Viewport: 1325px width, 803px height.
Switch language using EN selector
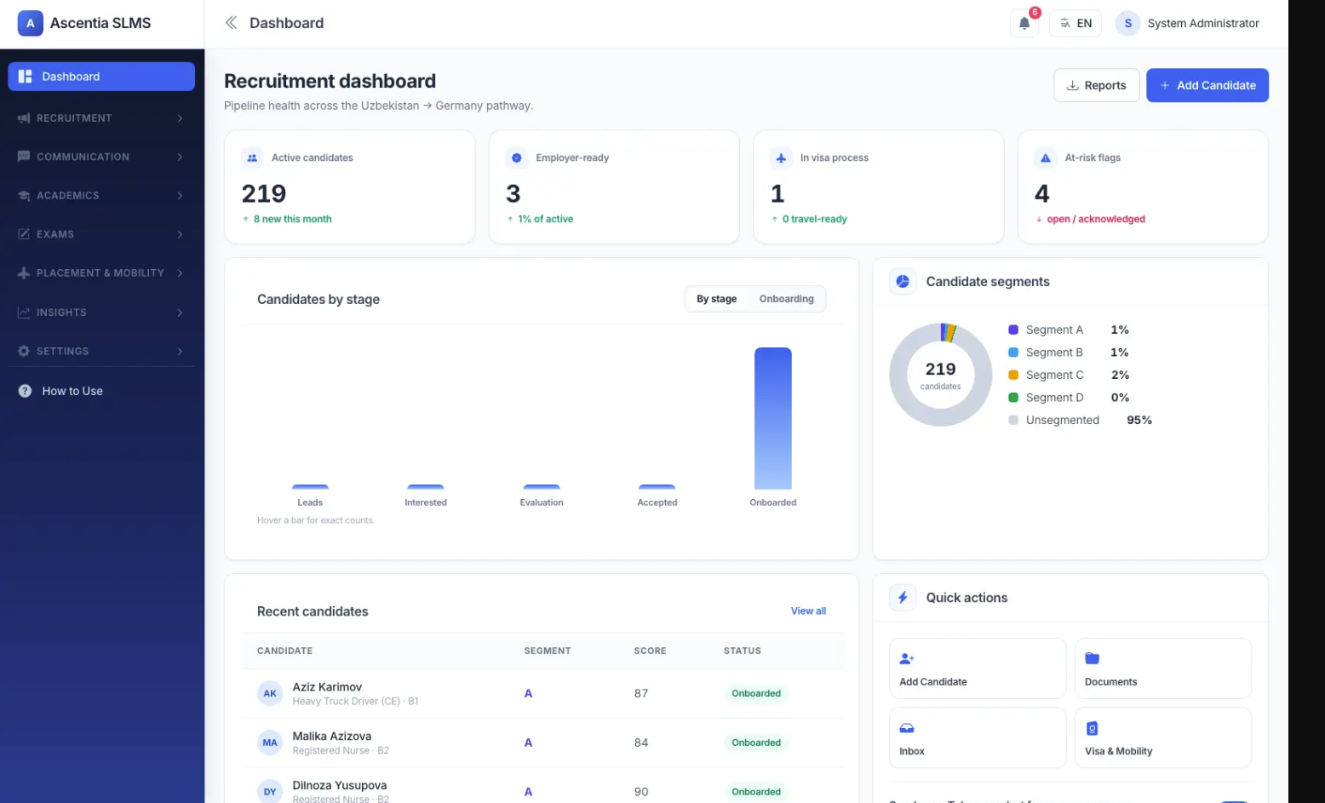click(x=1075, y=23)
